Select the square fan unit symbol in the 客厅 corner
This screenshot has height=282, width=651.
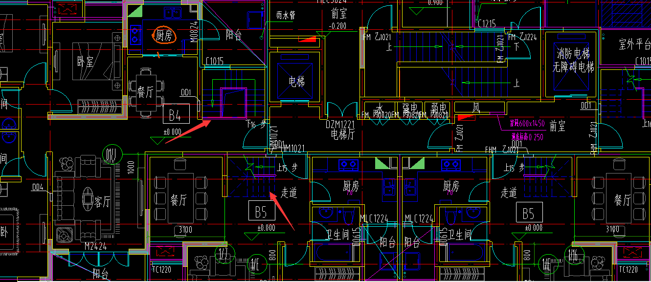click(64, 235)
